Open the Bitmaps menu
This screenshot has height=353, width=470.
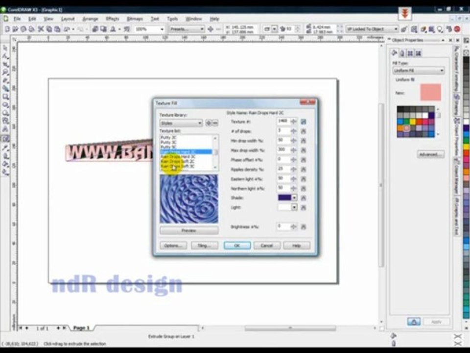pos(135,19)
